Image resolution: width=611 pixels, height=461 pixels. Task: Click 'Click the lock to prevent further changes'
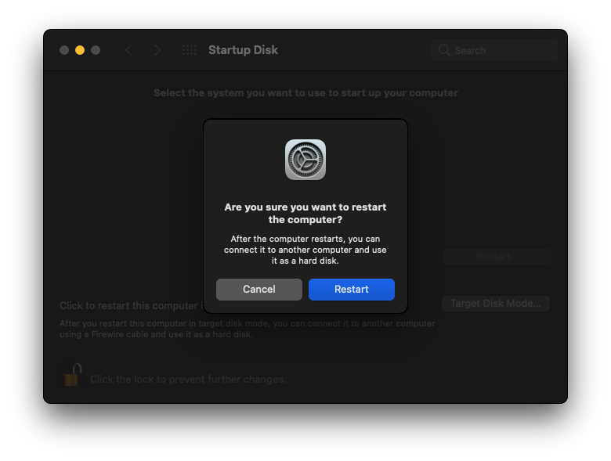click(188, 380)
